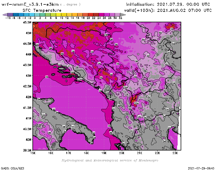Screen dimensions: 220x170
Task: Click the 44N latitude label
Action: 29,54
